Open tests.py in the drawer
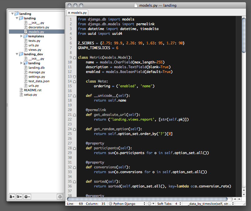The height and width of the screenshot is (211, 251). 34,41
